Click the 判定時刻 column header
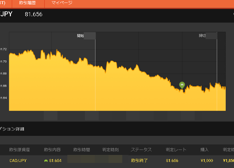Image resolution: width=234 pixels, height=168 pixels. click(x=110, y=150)
